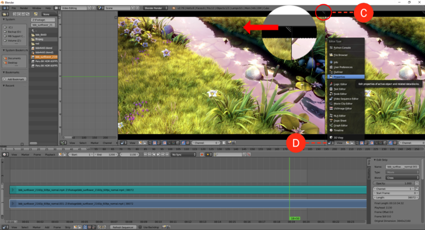Create new folder in file browser

pos(36,14)
